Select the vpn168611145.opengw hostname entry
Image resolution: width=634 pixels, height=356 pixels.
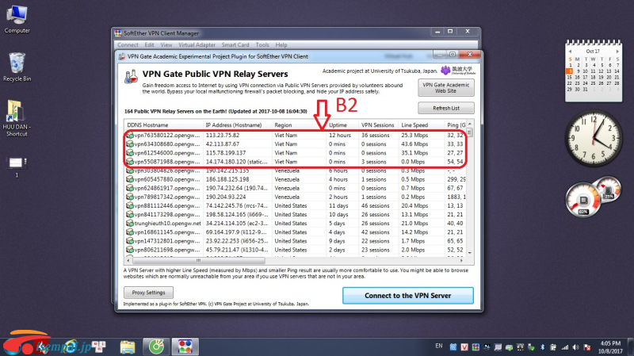tap(167, 232)
